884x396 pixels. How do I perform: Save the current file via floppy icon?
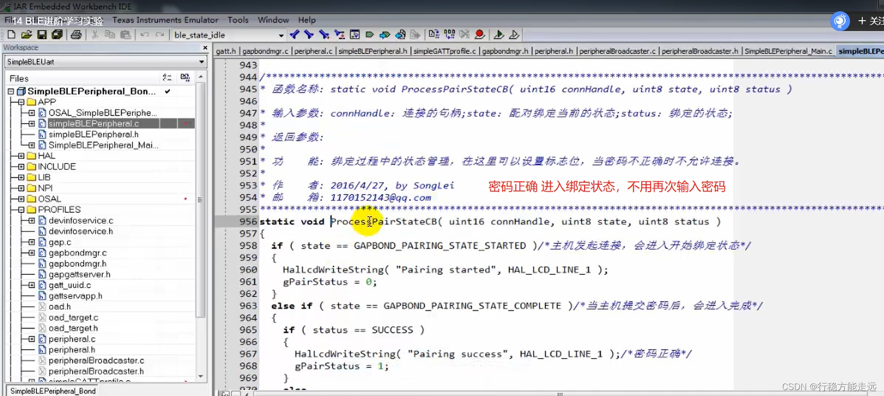[42, 34]
